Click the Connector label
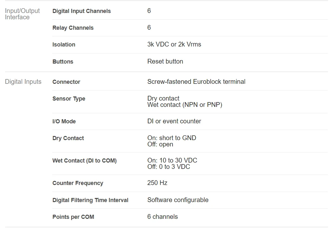The image size is (335, 228). coord(66,82)
